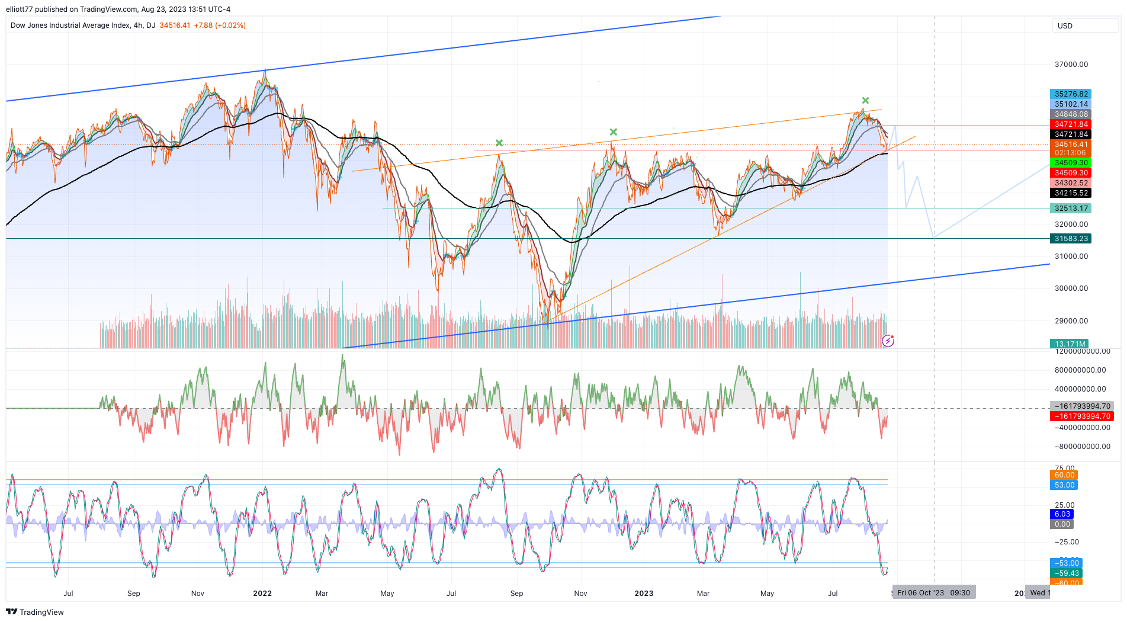Select the 35102.14 price label
This screenshot has width=1127, height=622.
pos(1071,104)
